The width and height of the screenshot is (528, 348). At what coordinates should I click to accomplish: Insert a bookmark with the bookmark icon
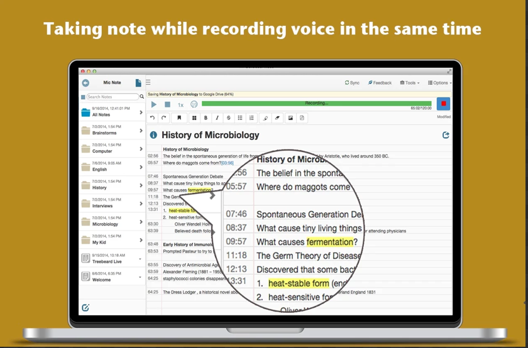(179, 118)
